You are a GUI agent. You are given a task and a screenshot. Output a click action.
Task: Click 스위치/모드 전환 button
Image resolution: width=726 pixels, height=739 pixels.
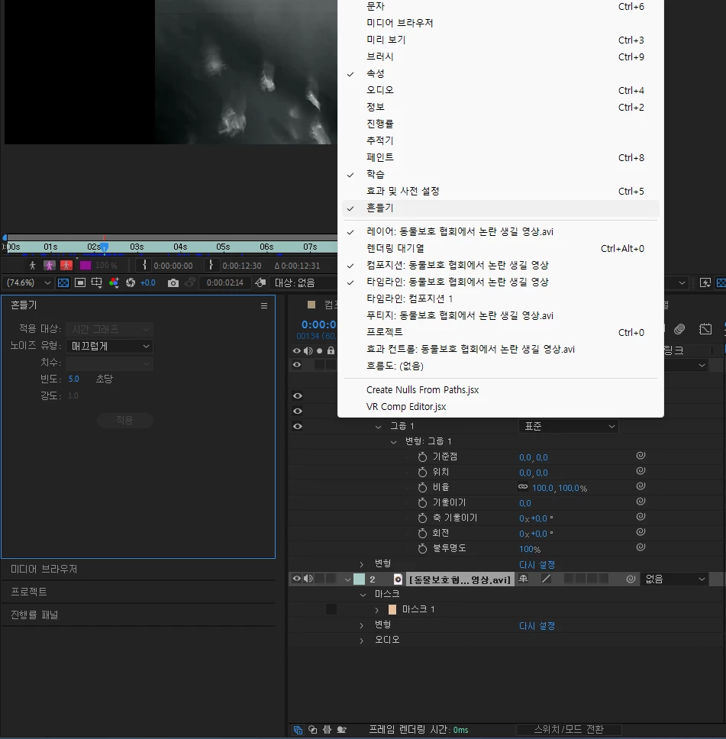[569, 730]
